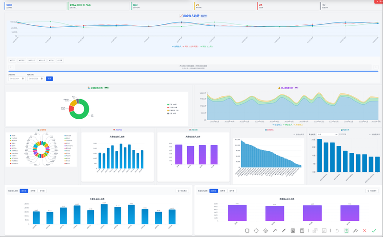Click the next period arrow on range bar
Screen dimensions: 383x237
(x=376, y=67)
